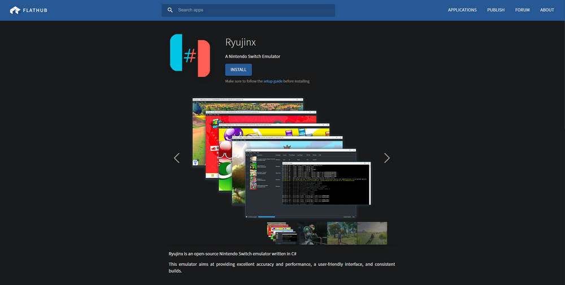This screenshot has height=285, width=565.
Task: Open the Publish menu item
Action: tap(496, 10)
